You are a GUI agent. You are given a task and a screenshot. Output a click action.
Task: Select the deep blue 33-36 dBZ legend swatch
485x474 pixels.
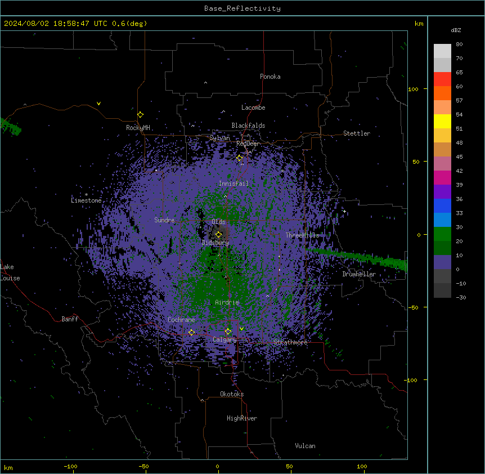point(442,206)
